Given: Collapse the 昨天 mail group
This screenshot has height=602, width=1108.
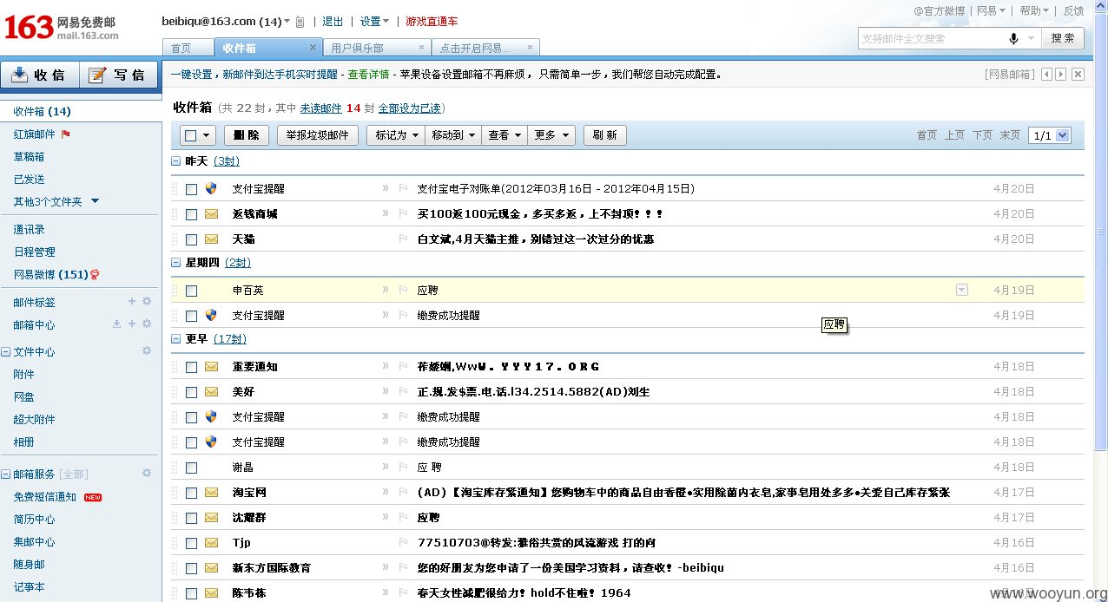Looking at the screenshot, I should 176,161.
